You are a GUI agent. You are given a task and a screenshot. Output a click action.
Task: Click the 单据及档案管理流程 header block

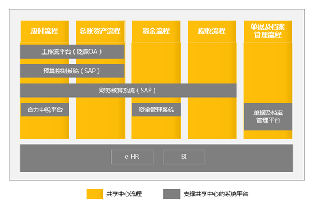click(x=268, y=31)
